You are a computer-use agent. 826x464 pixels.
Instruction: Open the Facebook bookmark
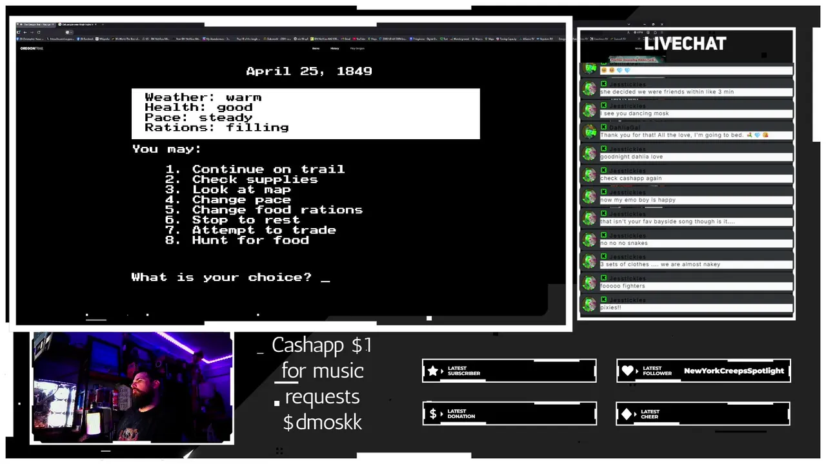point(86,39)
